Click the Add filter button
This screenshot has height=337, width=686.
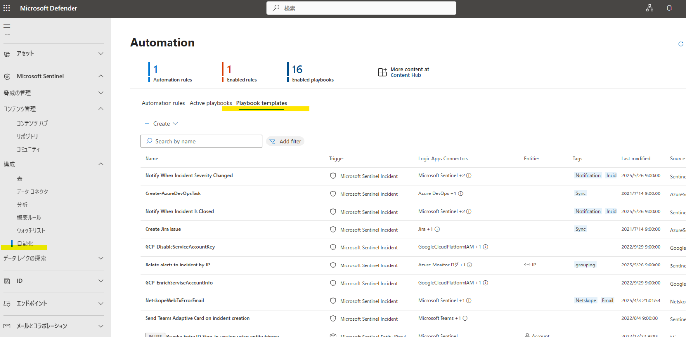click(x=285, y=141)
